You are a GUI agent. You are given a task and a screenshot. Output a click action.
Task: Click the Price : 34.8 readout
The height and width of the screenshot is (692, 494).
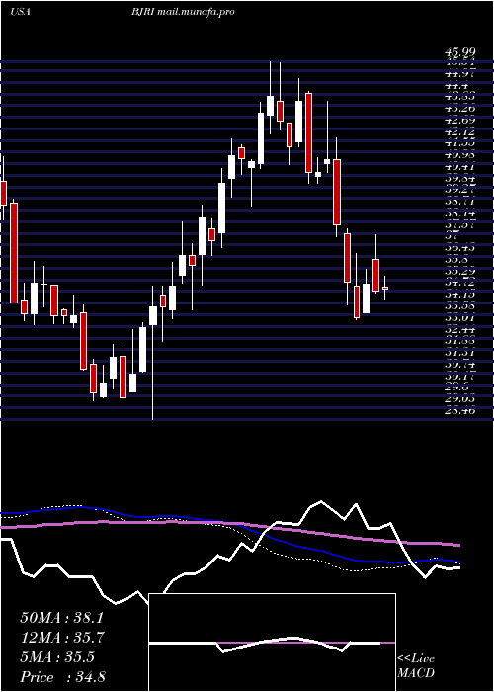[x=62, y=677]
